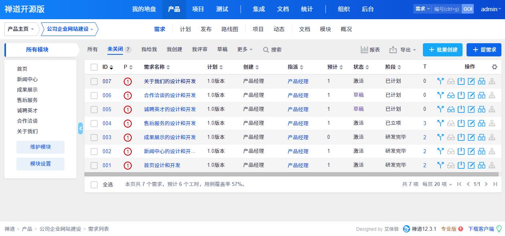The height and width of the screenshot is (236, 505).
Task: Click the 搜索 magnifier icon
Action: pyautogui.click(x=266, y=50)
